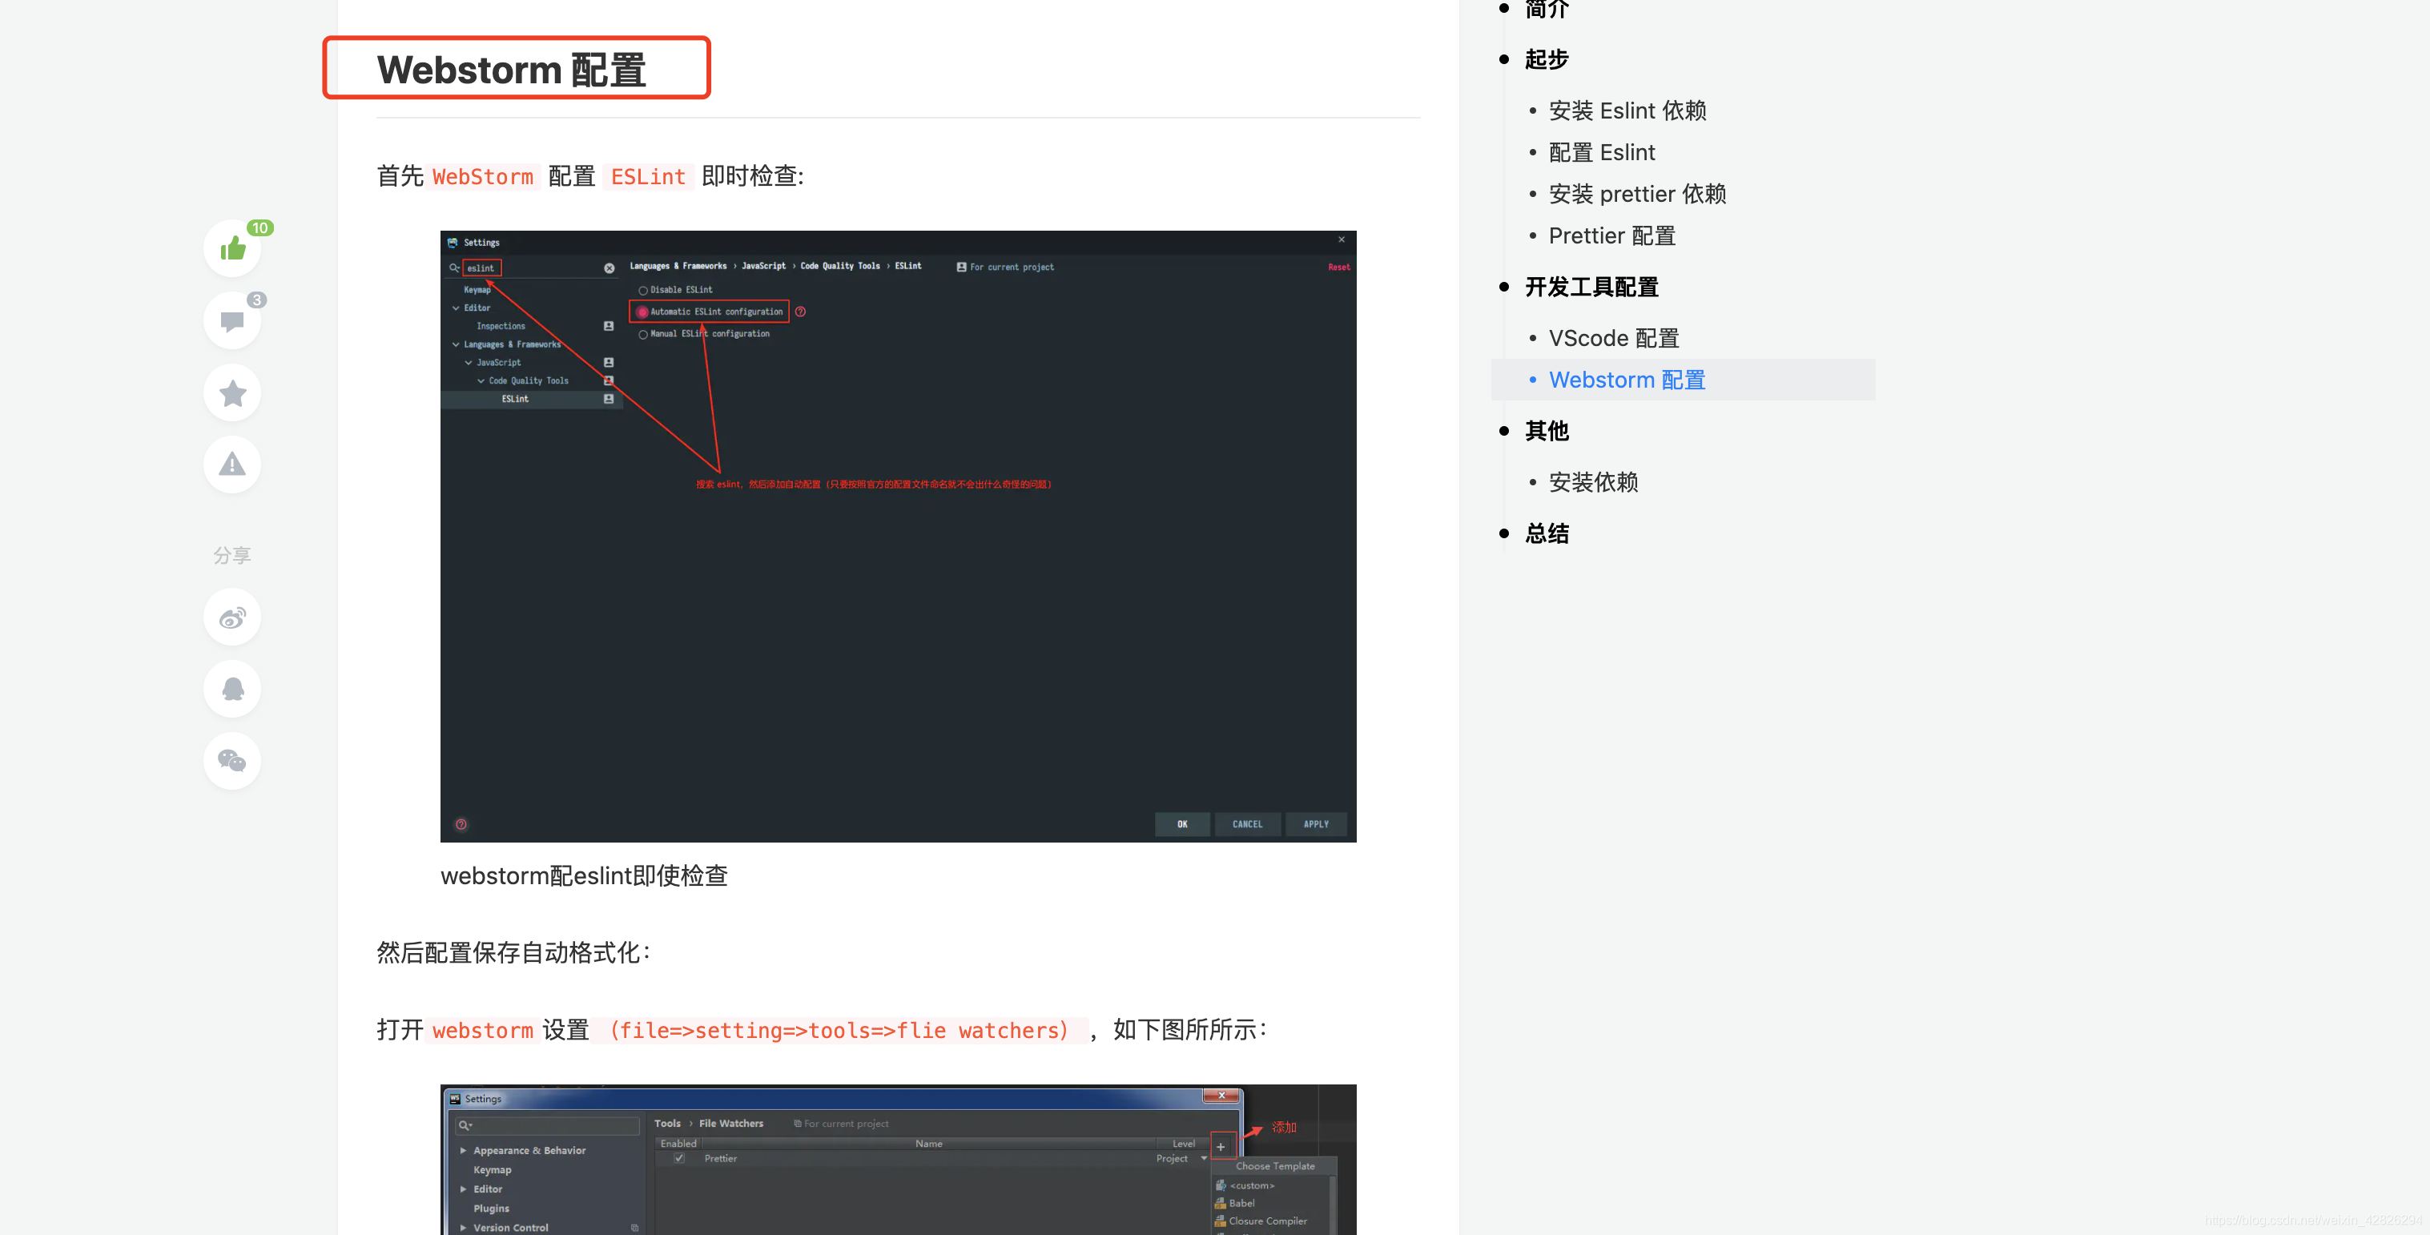Select Webstorm 配置 in the table of contents
This screenshot has height=1235, width=2430.
click(1627, 380)
